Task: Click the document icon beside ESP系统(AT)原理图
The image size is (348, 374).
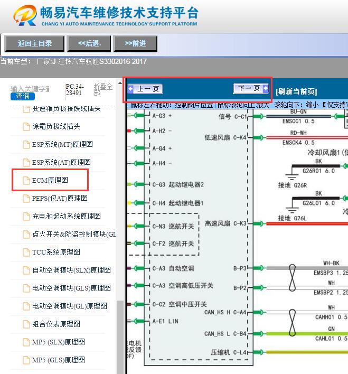Action: pyautogui.click(x=26, y=163)
